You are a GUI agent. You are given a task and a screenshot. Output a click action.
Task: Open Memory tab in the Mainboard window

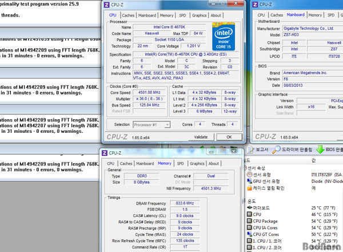click(x=315, y=15)
